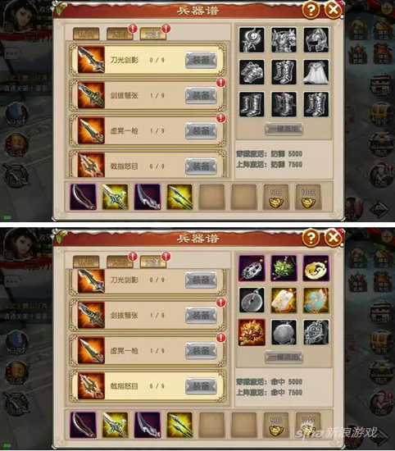Select the white cape equipment icon
Image resolution: width=395 pixels, height=451 pixels.
[316, 72]
